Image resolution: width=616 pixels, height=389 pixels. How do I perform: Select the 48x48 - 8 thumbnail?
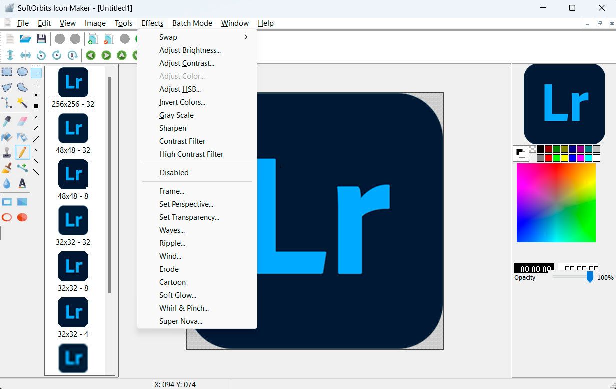point(73,180)
